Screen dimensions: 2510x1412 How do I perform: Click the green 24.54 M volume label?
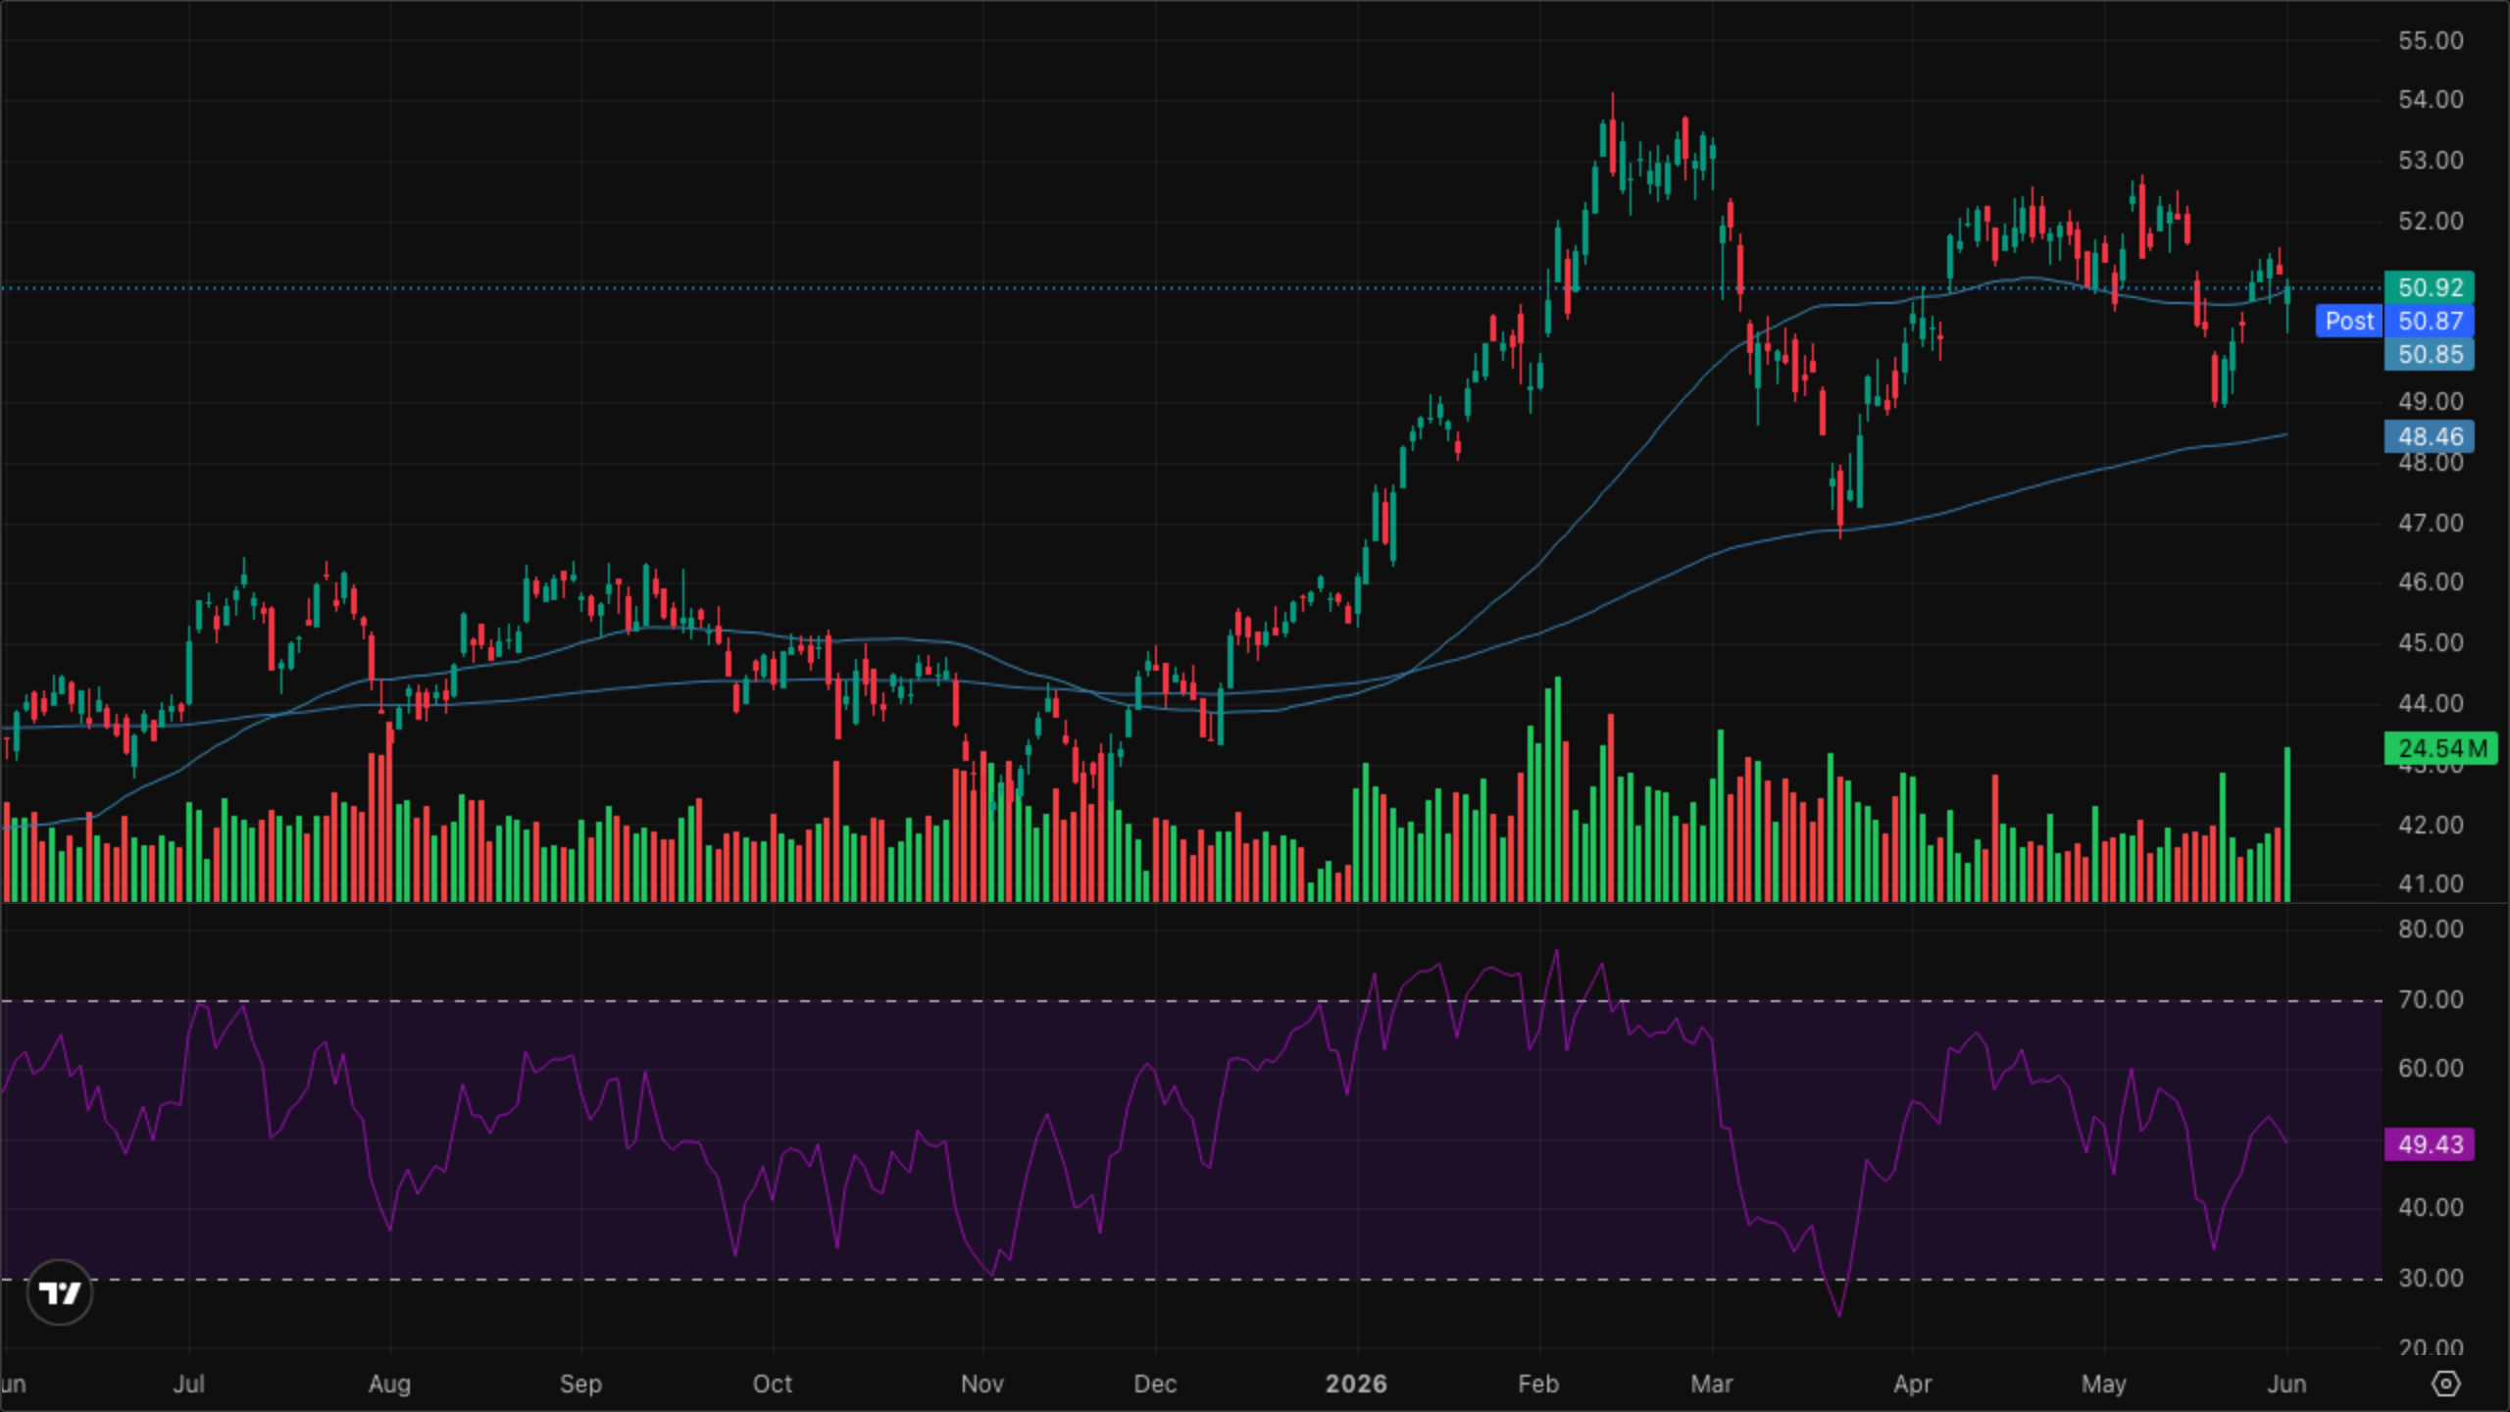click(x=2441, y=748)
